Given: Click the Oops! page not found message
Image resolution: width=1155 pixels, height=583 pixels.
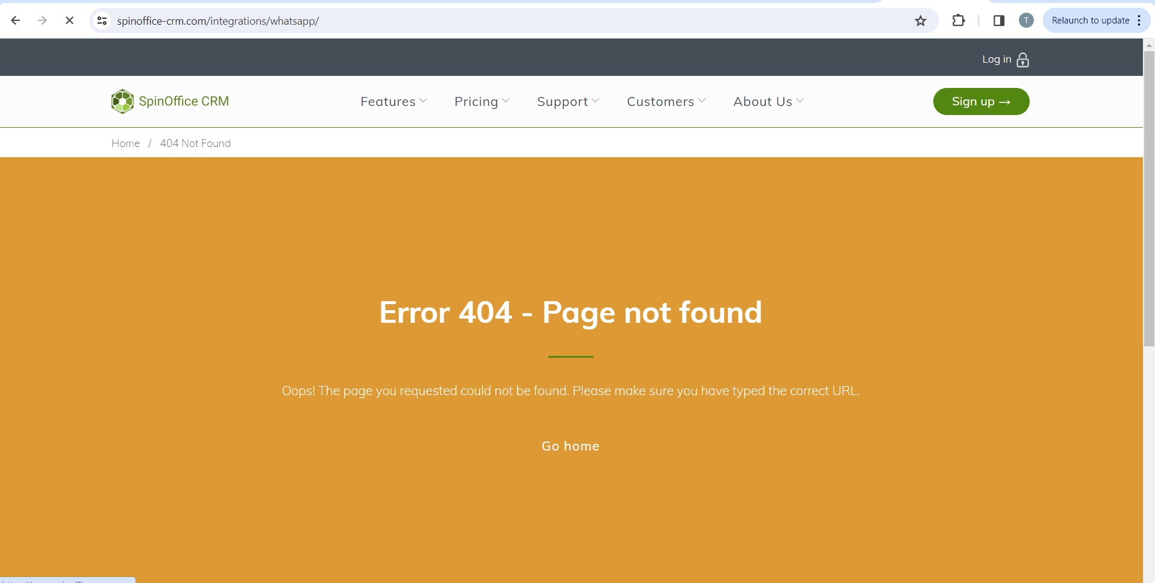Looking at the screenshot, I should pos(571,391).
